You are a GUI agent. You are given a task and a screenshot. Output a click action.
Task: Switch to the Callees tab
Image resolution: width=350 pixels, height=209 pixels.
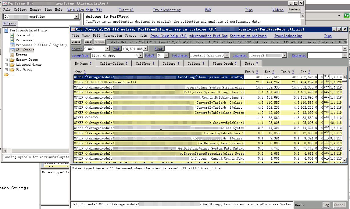196,64
